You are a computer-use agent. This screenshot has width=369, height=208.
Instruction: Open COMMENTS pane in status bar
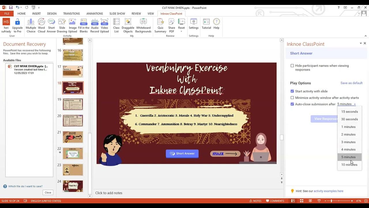click(x=275, y=201)
